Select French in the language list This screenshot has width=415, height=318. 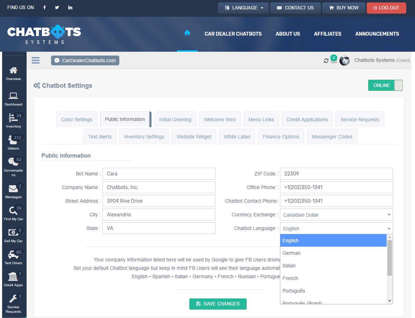tap(333, 278)
